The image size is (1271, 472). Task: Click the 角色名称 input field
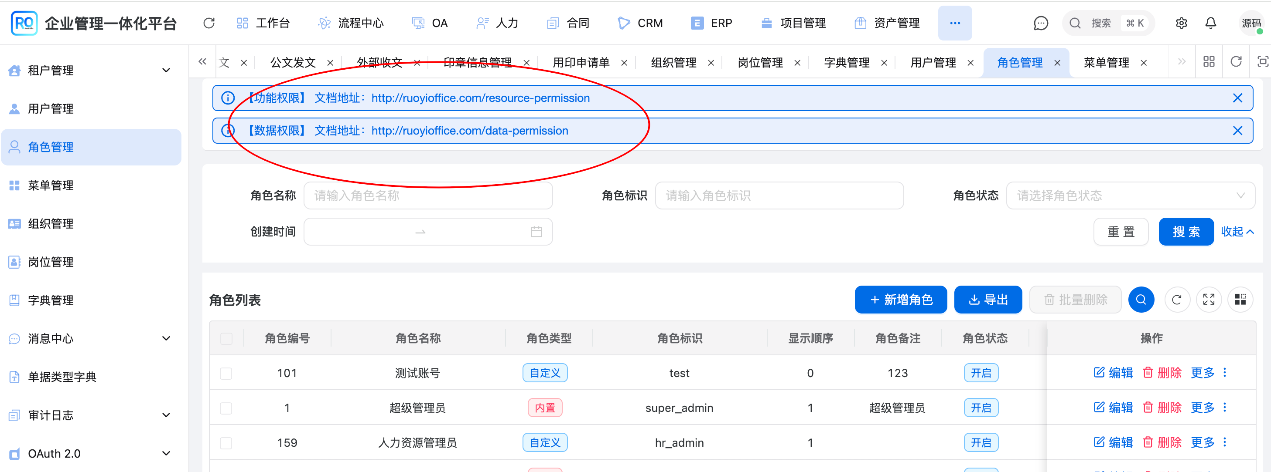point(428,196)
